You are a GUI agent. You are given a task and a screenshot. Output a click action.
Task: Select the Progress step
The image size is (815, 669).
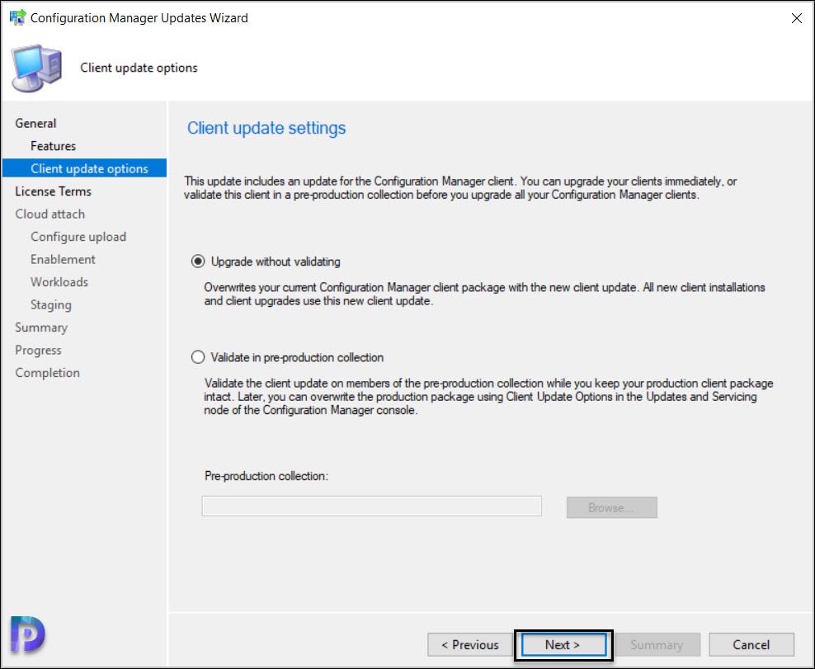click(39, 351)
